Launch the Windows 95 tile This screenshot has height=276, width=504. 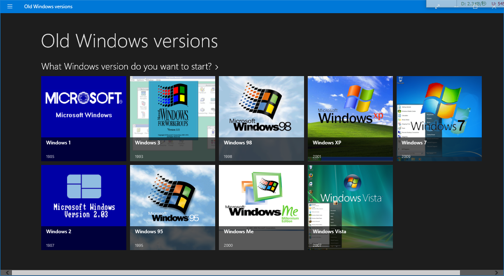(x=173, y=207)
